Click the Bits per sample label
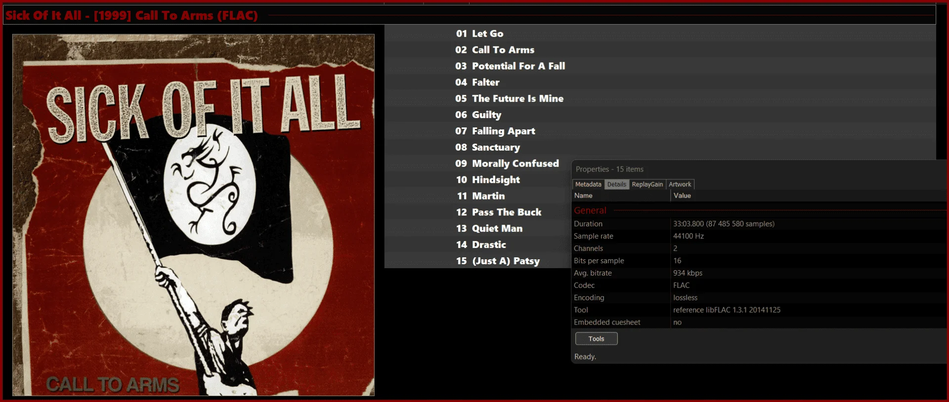This screenshot has height=402, width=949. (x=599, y=261)
